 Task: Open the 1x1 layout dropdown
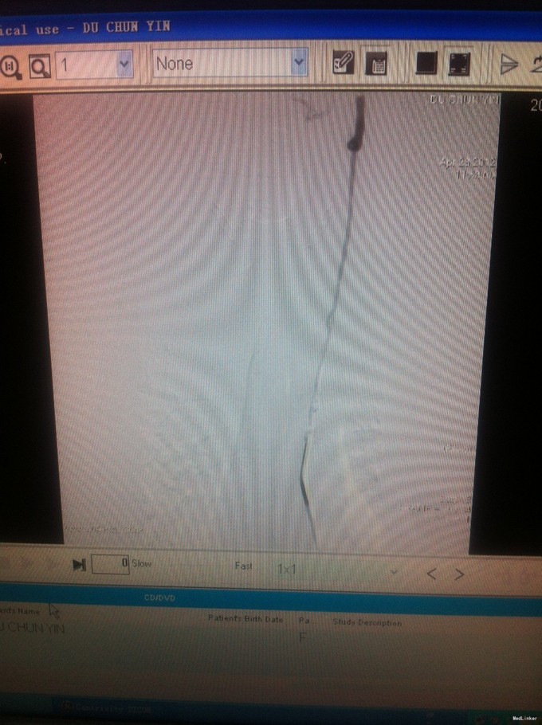click(394, 571)
